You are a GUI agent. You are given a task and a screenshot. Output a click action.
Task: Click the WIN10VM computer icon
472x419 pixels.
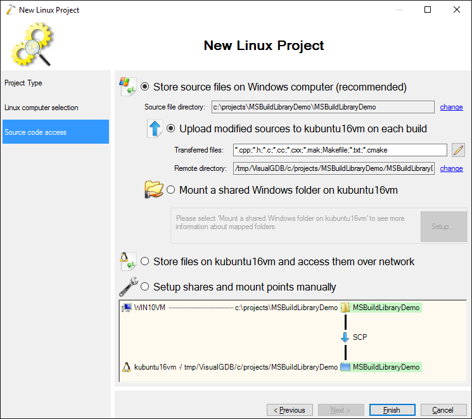tap(127, 308)
